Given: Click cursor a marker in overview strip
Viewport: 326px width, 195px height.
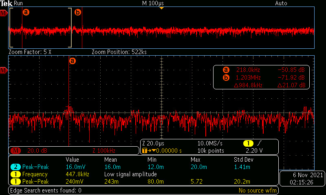Looking at the screenshot, I should (x=26, y=12).
